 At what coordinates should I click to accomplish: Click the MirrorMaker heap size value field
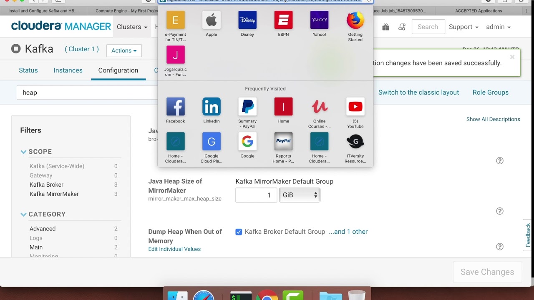[256, 195]
